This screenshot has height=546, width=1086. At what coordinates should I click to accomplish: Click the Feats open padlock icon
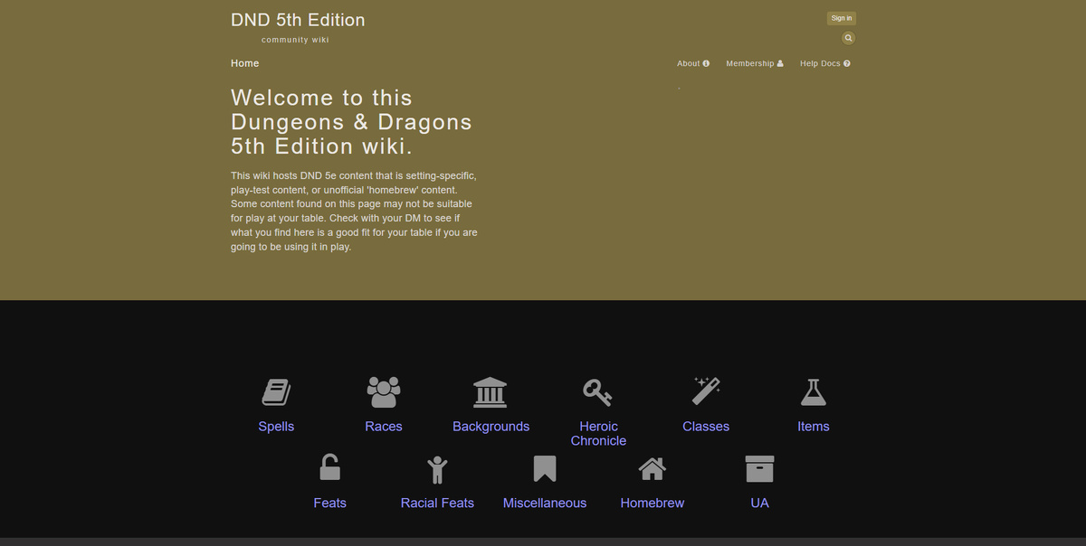click(330, 467)
